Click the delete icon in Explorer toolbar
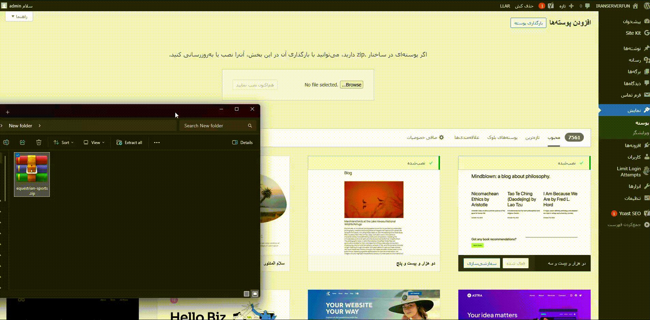This screenshot has height=320, width=650. point(39,142)
